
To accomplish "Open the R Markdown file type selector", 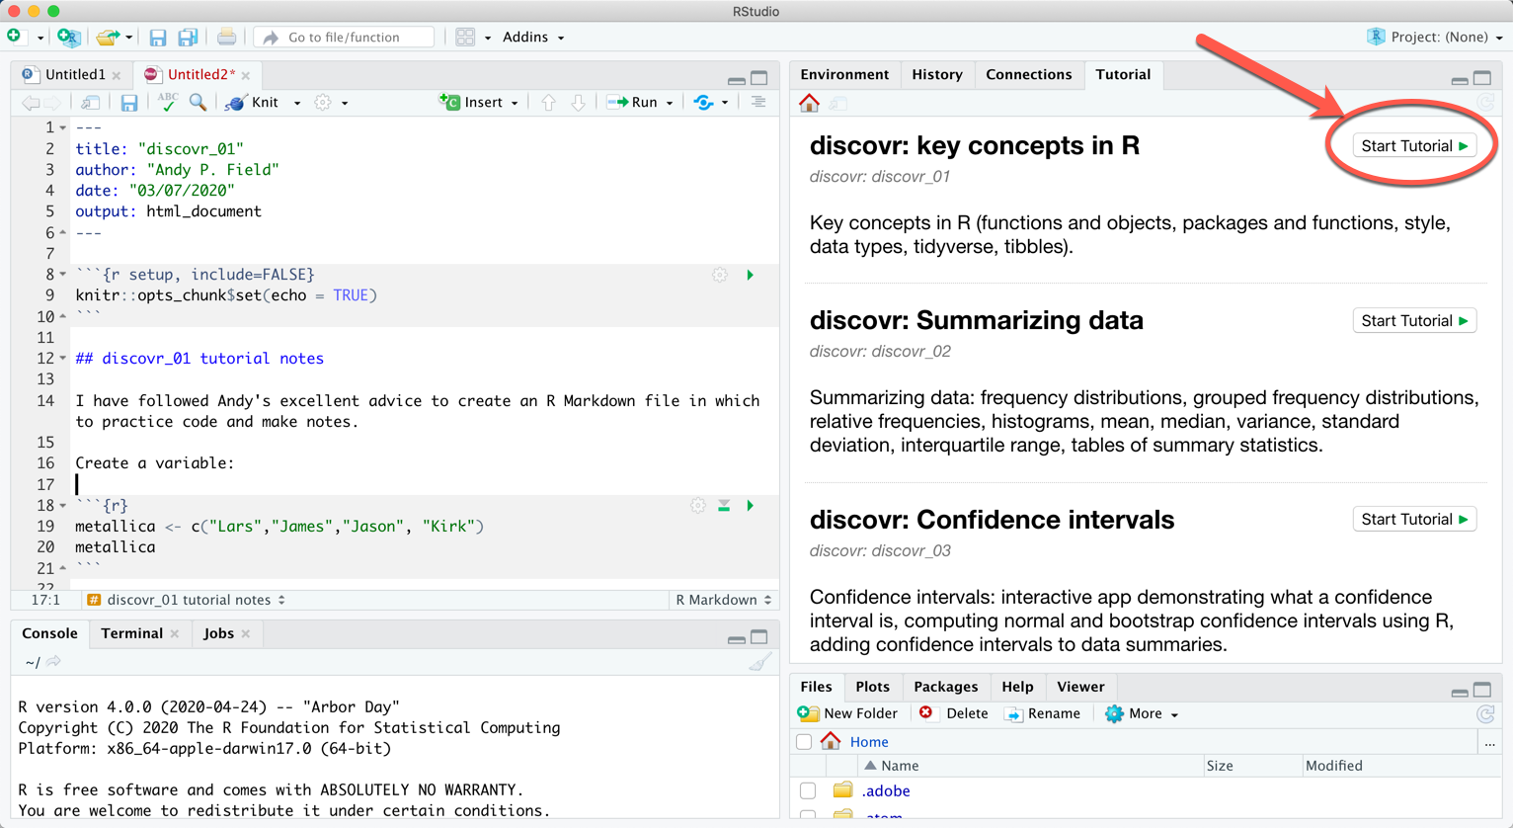I will coord(723,600).
